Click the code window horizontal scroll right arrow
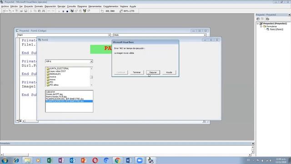 pos(204,121)
